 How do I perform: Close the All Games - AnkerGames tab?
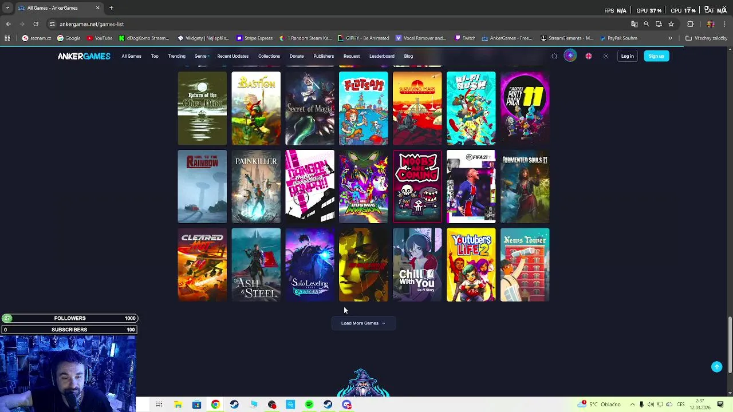coord(97,8)
